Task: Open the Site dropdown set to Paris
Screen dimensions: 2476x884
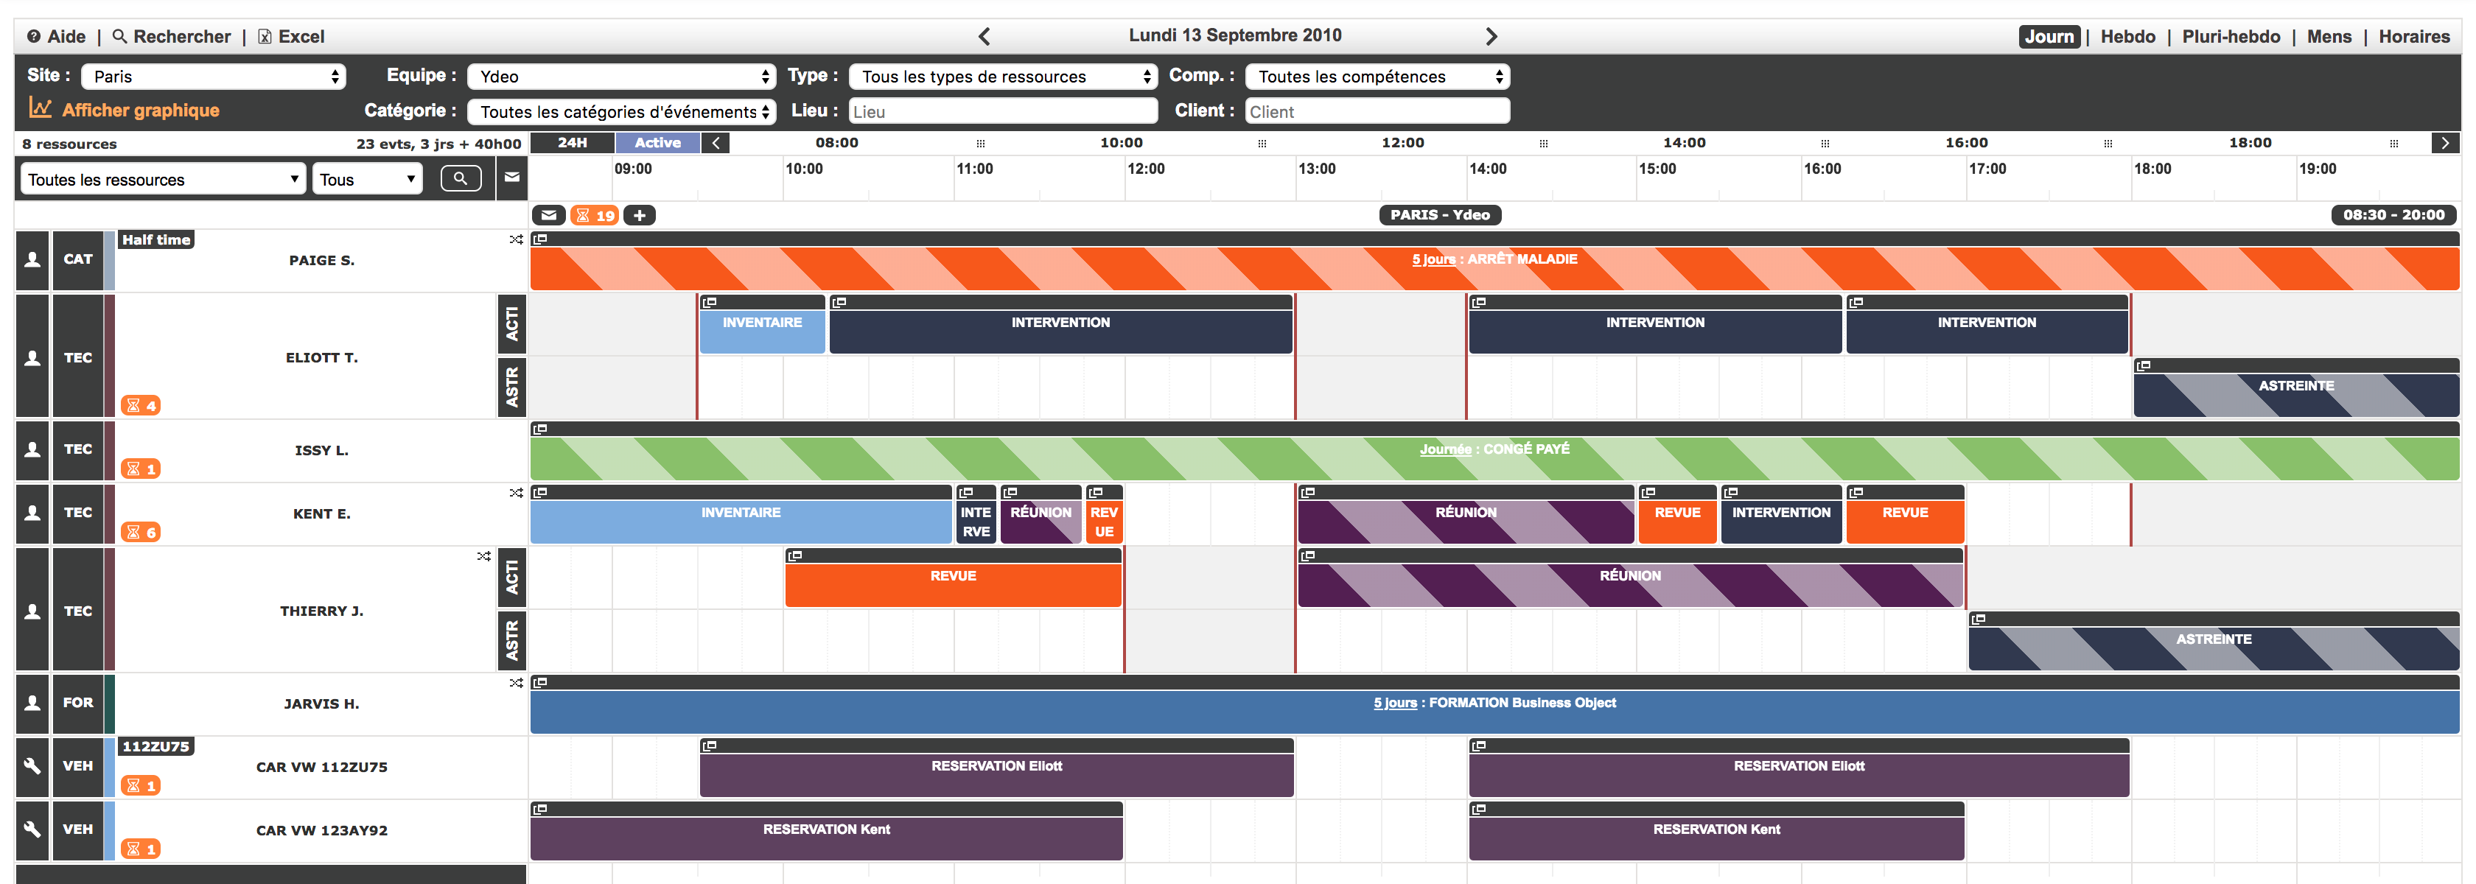Action: pos(214,76)
